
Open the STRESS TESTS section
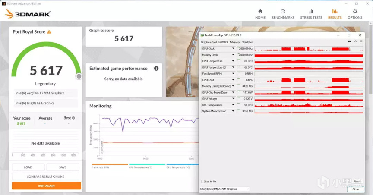tap(311, 14)
